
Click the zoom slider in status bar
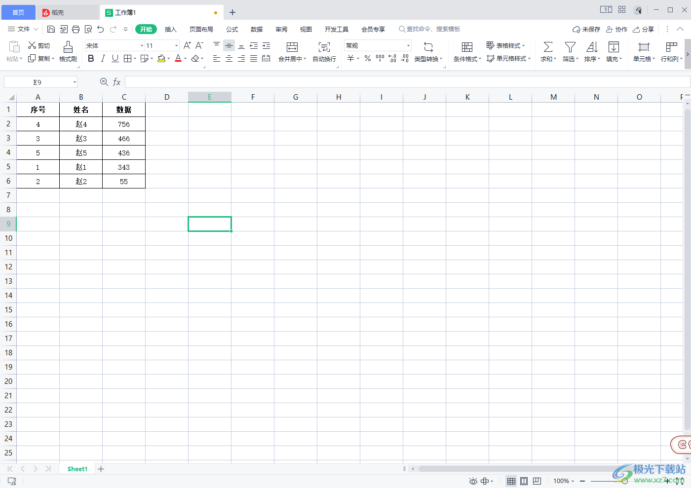click(x=625, y=481)
